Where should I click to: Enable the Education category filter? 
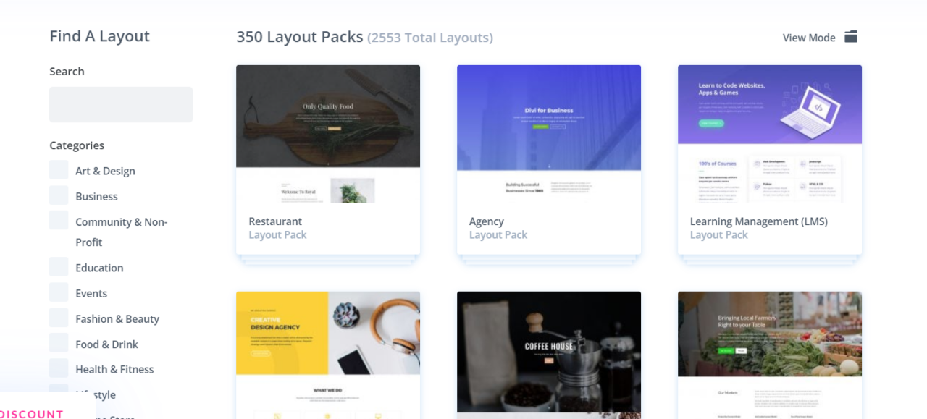(x=58, y=266)
